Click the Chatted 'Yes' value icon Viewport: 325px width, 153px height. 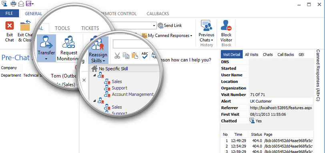(252, 121)
